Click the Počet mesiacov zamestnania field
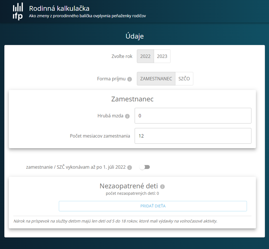269x249 pixels. click(x=193, y=136)
